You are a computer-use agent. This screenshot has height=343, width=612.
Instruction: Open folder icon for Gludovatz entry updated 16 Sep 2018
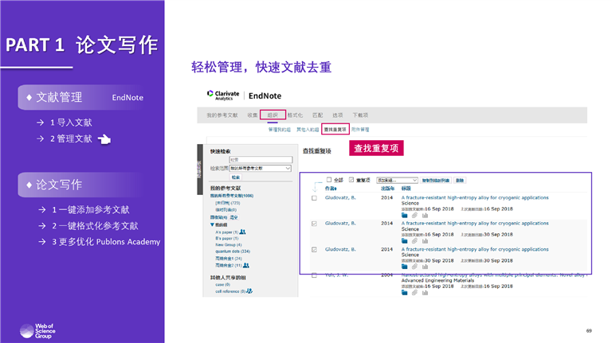(x=404, y=215)
